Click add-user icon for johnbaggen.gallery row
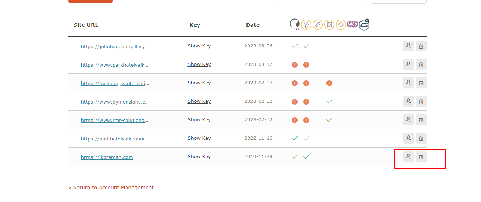The height and width of the screenshot is (202, 481). point(409,46)
